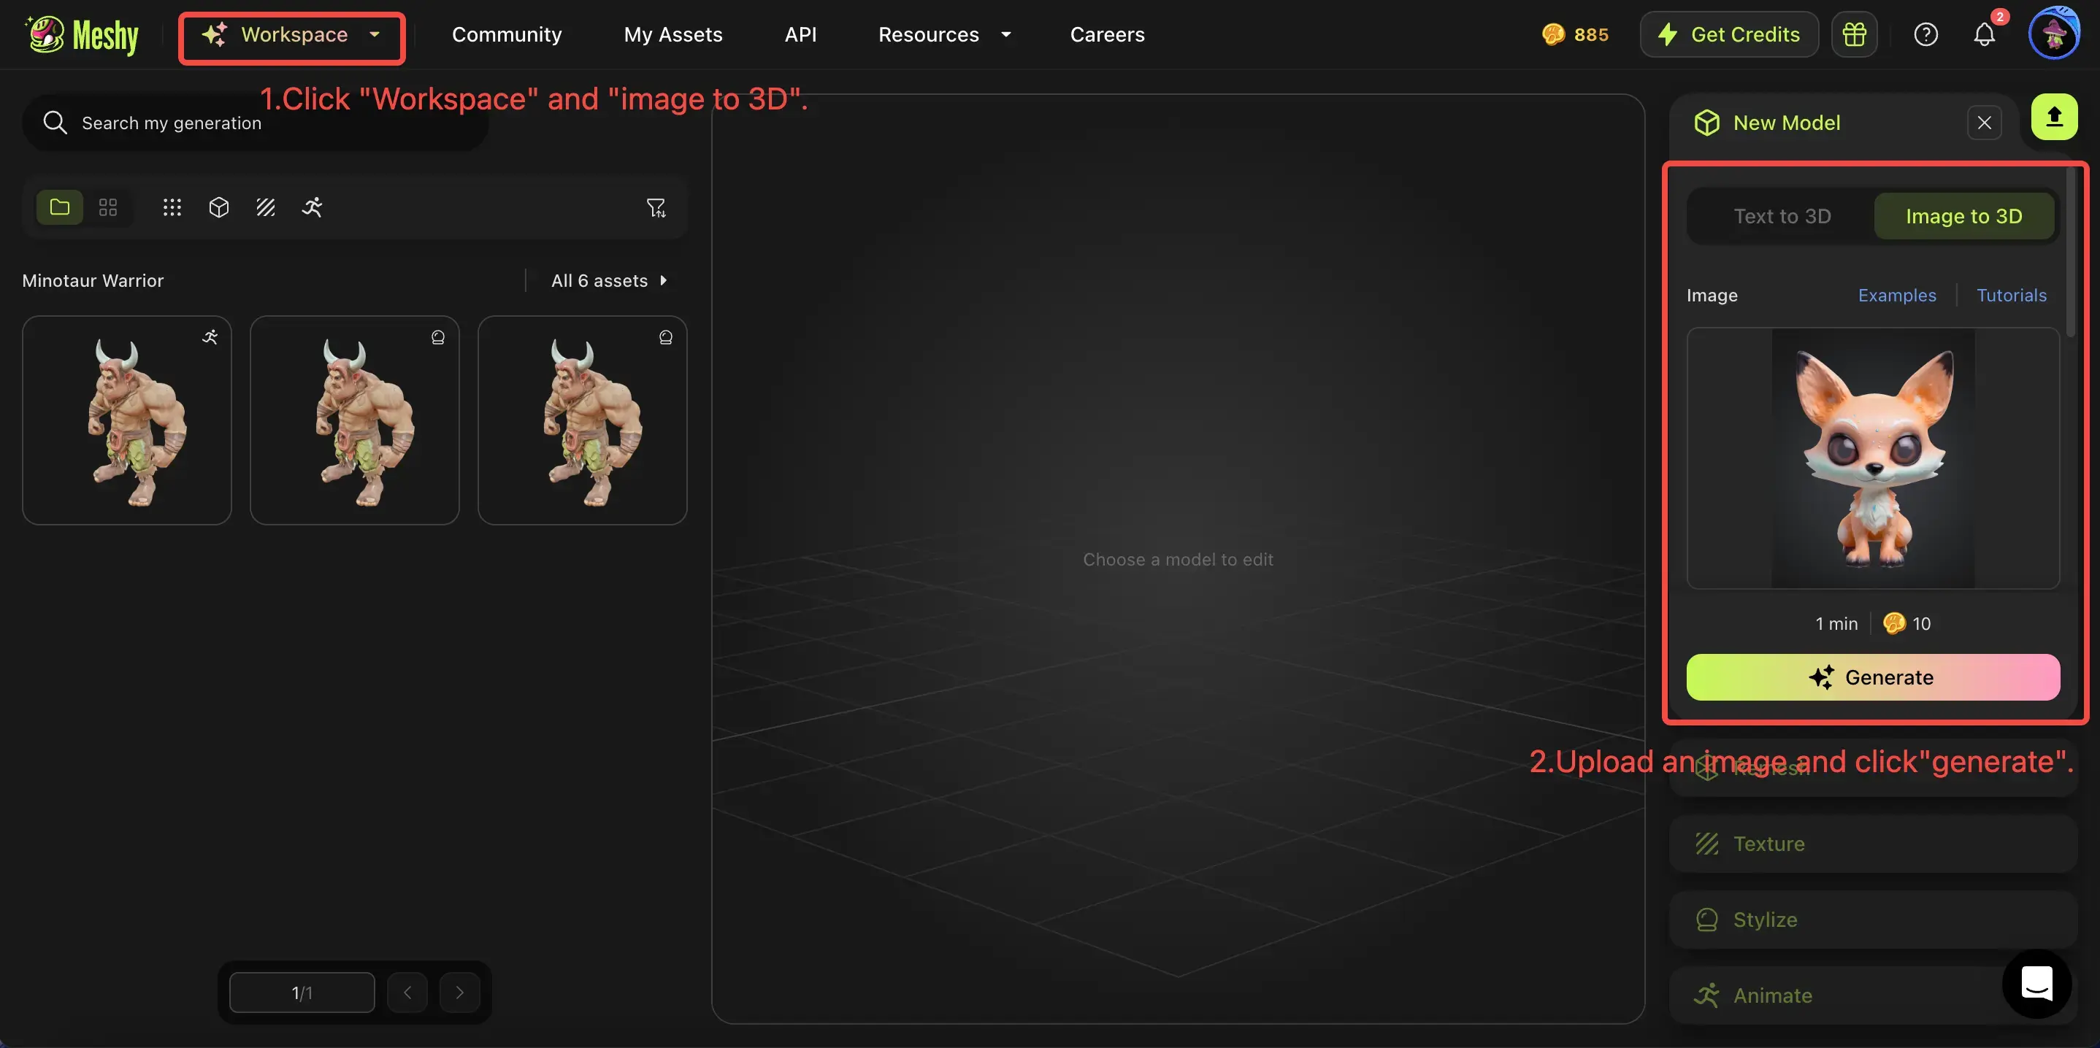Viewport: 2100px width, 1048px height.
Task: Open help via the question mark icon
Action: [1925, 34]
